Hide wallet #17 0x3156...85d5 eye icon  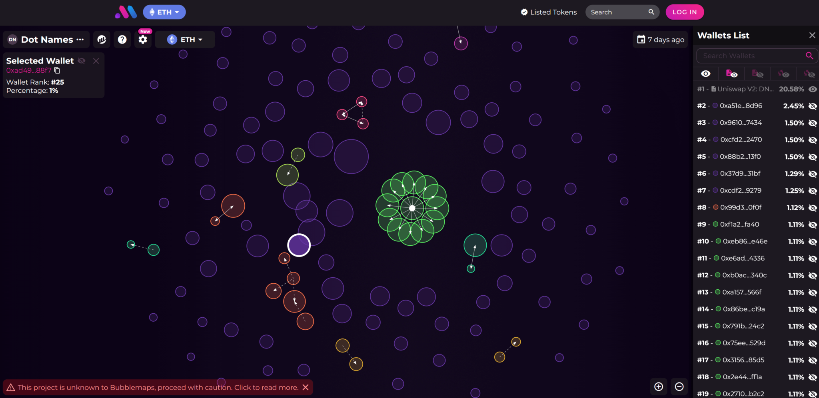click(x=813, y=360)
